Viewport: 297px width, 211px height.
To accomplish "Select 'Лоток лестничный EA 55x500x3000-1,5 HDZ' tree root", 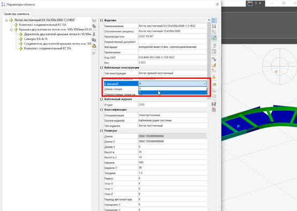I will (44, 20).
